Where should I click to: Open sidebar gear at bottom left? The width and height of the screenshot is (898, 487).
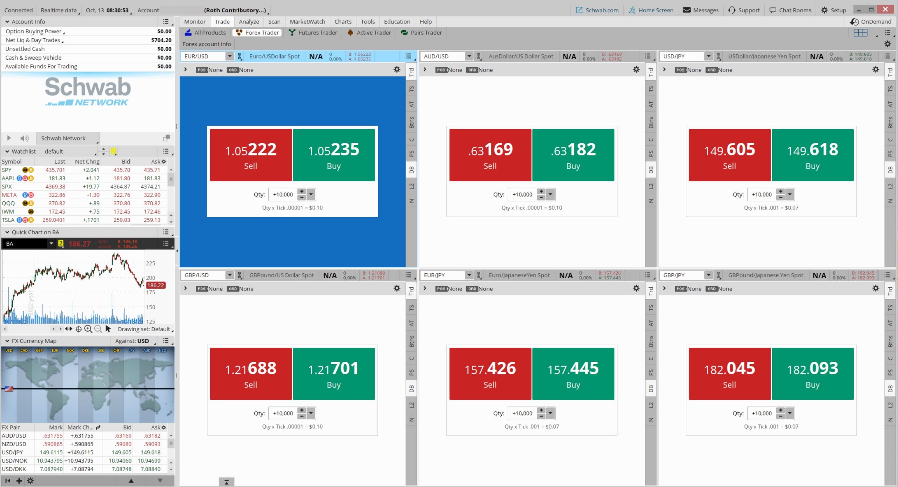point(31,481)
